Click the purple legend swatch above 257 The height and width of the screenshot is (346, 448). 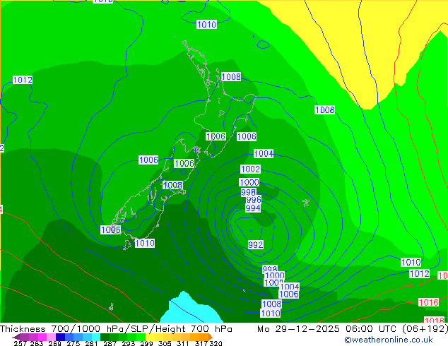(24, 337)
